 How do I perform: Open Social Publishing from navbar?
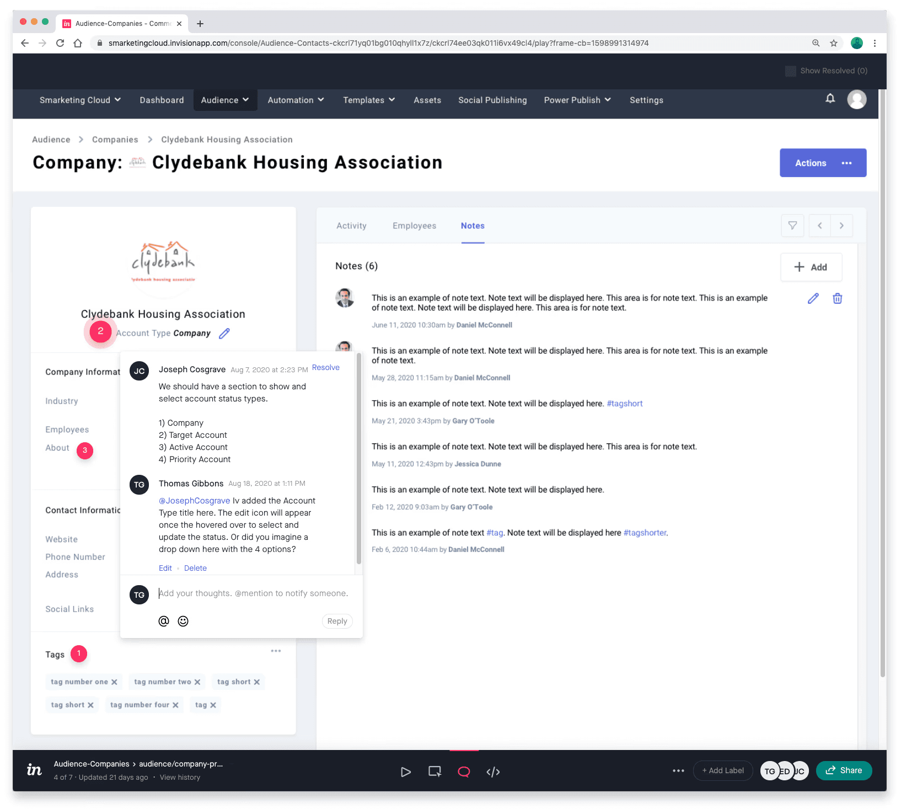point(492,100)
